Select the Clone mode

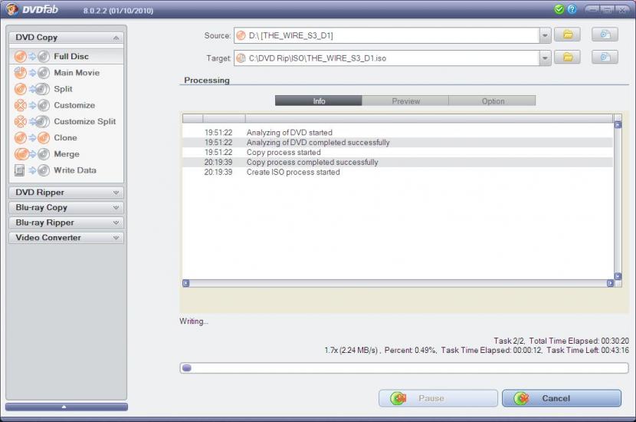coord(66,137)
